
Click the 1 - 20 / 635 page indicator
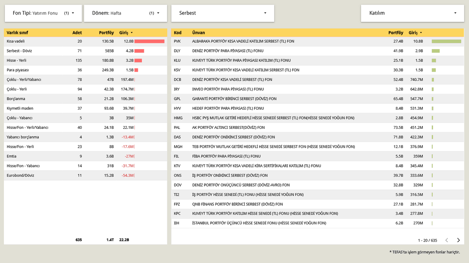(428, 240)
